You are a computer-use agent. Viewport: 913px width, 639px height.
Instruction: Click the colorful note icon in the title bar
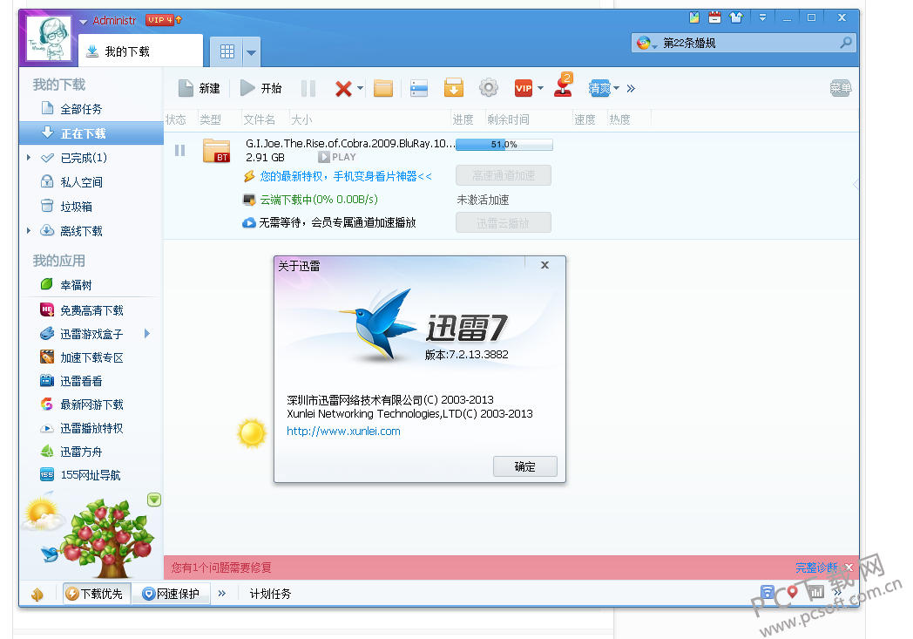[x=694, y=17]
